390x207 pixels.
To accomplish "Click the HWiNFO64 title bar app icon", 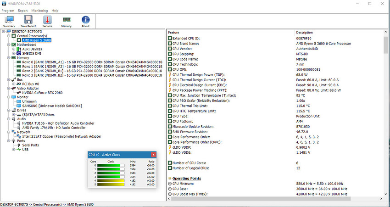I will [4, 4].
